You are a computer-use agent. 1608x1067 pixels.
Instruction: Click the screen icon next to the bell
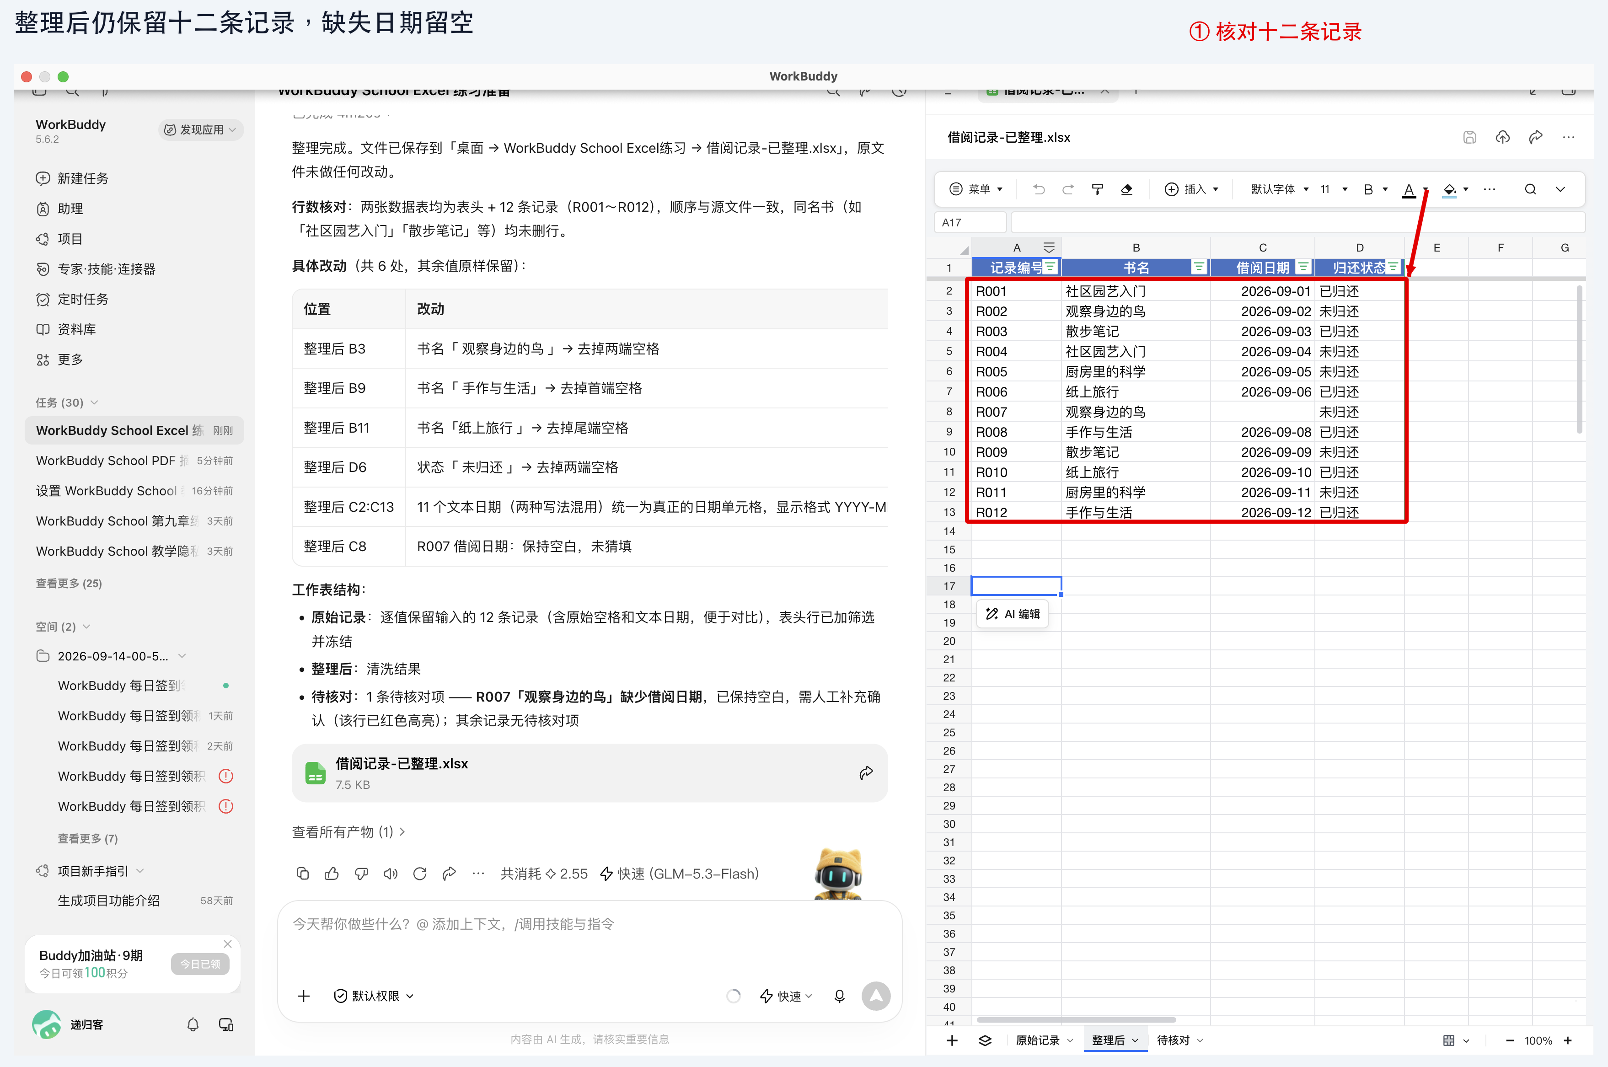[226, 1025]
